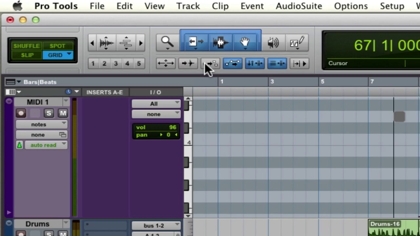Toggle Link Track and Edit Selection
This screenshot has width=420, height=236.
pyautogui.click(x=277, y=64)
